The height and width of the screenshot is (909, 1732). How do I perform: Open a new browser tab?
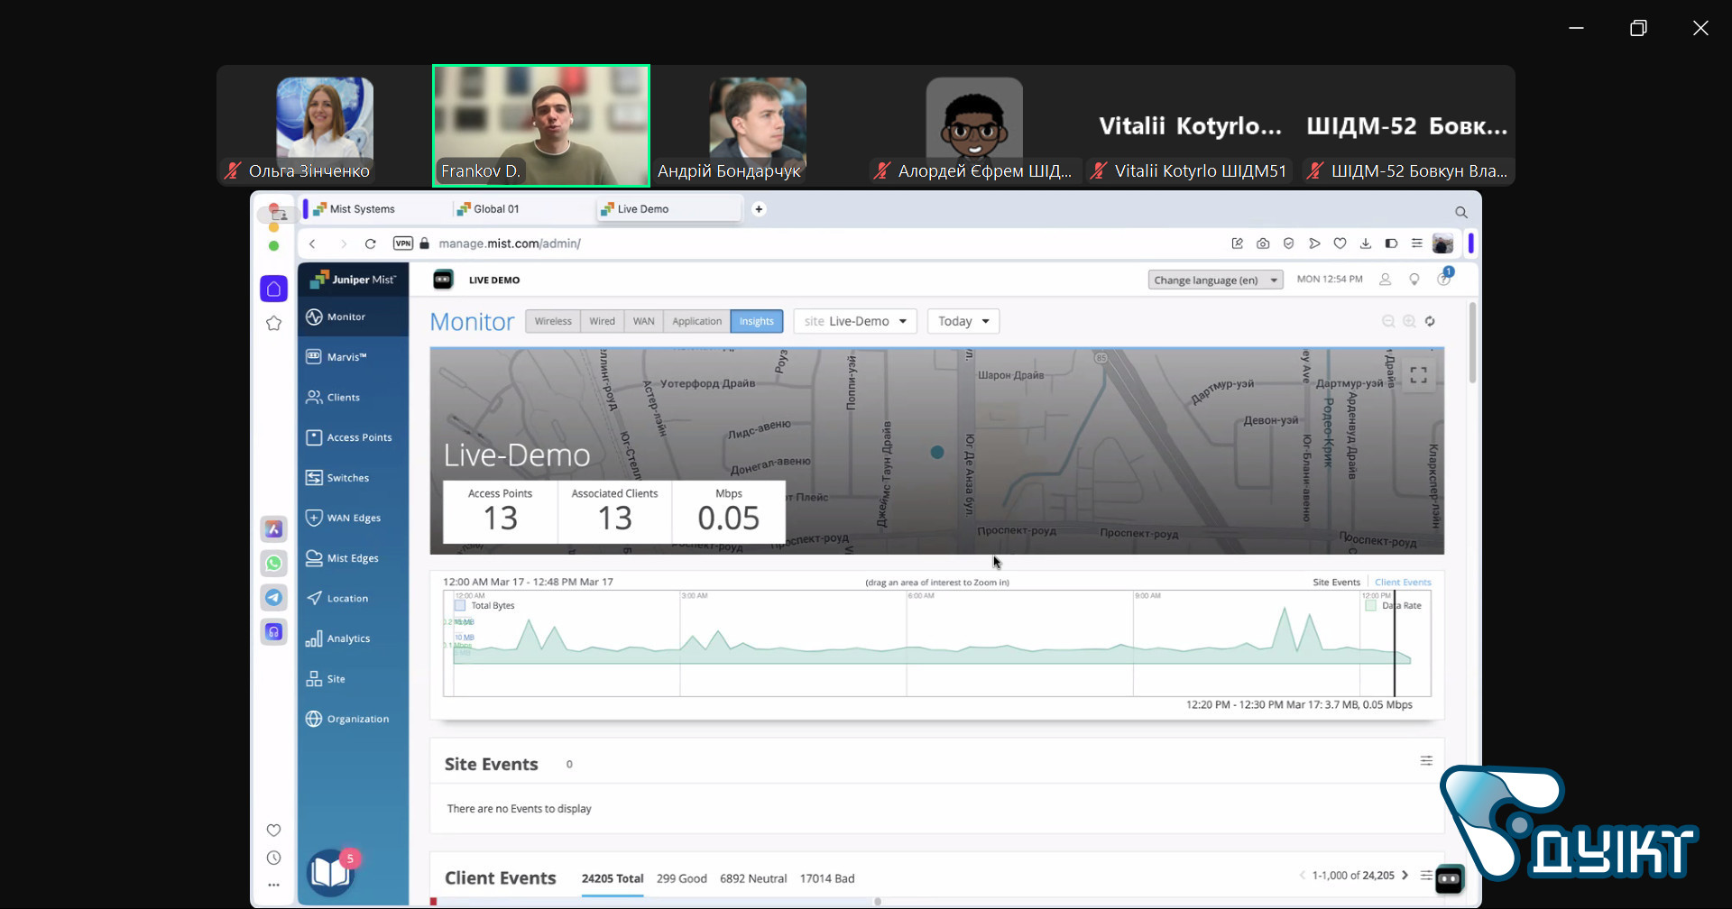pos(759,209)
